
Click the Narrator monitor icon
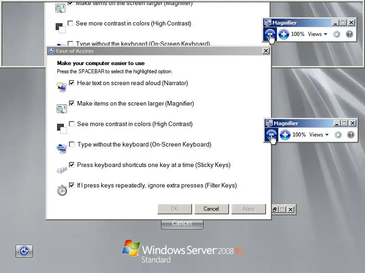(62, 87)
